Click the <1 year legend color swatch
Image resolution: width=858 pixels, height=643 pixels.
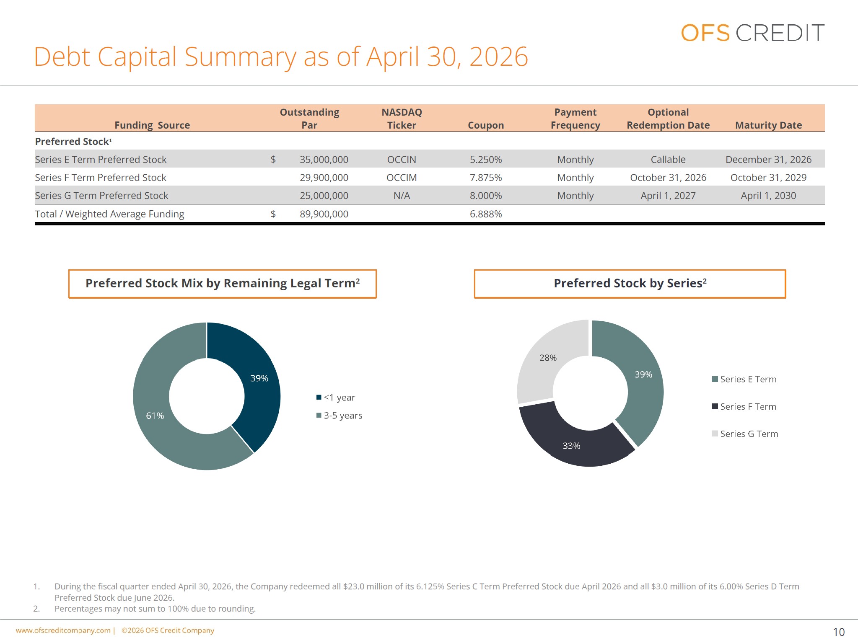pos(319,397)
